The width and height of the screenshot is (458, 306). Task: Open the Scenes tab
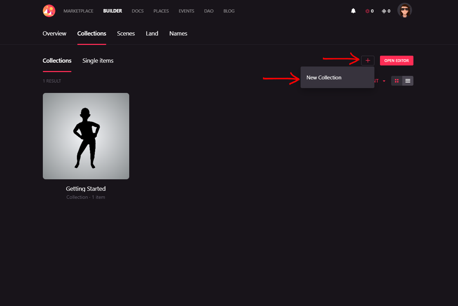pos(126,34)
